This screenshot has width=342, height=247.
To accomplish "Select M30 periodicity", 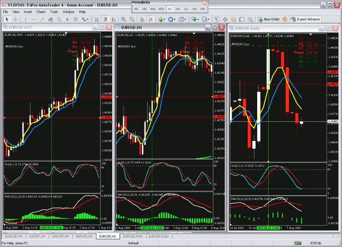I will [x=161, y=9].
